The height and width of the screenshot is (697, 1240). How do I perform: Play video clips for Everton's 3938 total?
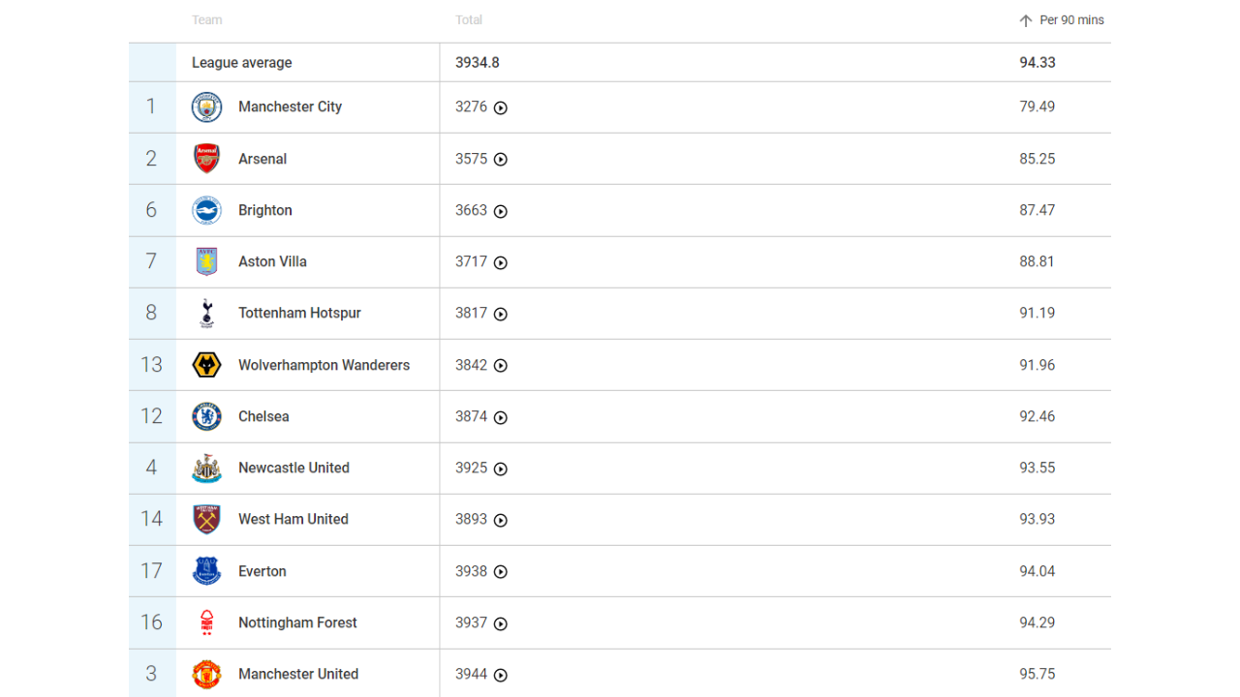point(501,572)
